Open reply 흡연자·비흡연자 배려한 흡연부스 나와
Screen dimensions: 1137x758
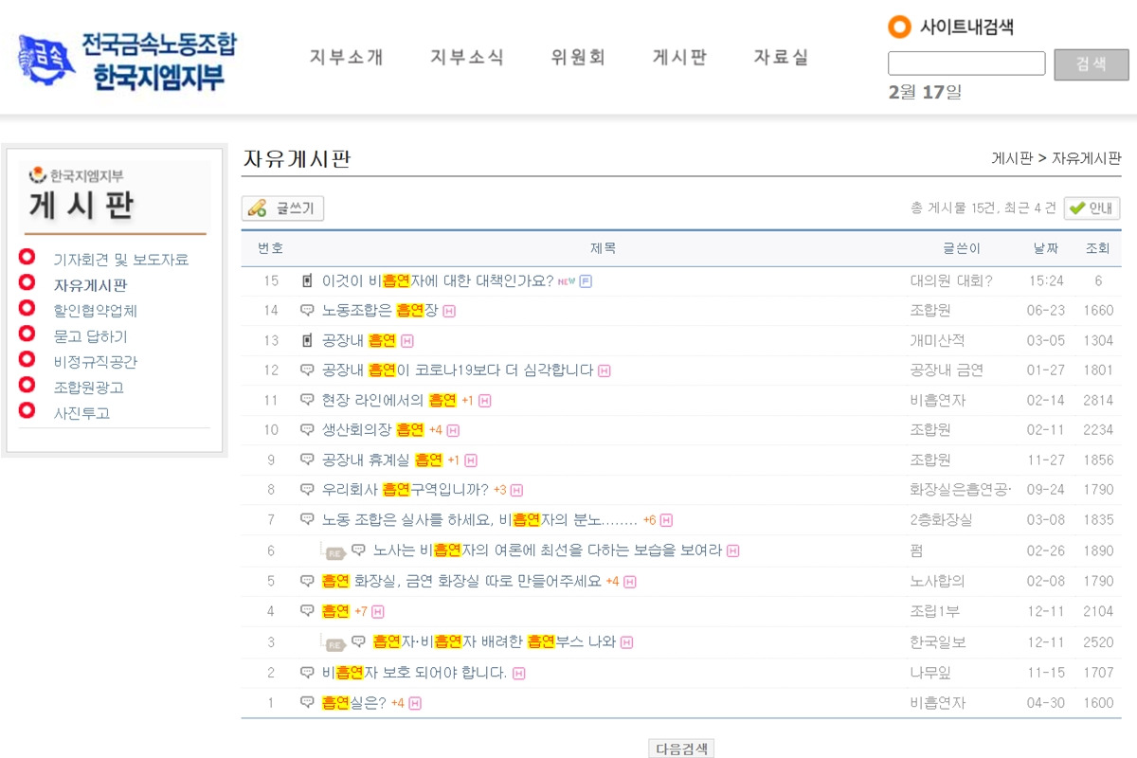pyautogui.click(x=495, y=641)
